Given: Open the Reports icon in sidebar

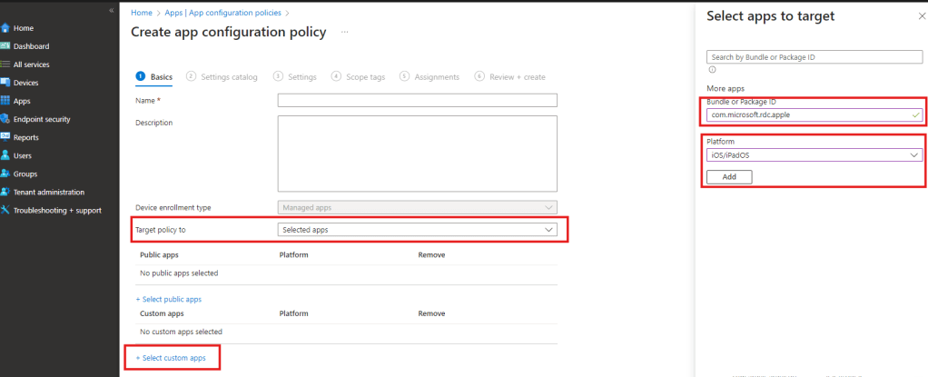Looking at the screenshot, I should click(5, 137).
